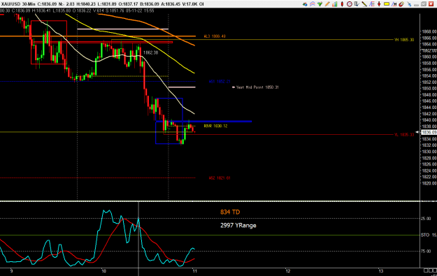Restore the chart window size

pyautogui.click(x=424, y=4)
